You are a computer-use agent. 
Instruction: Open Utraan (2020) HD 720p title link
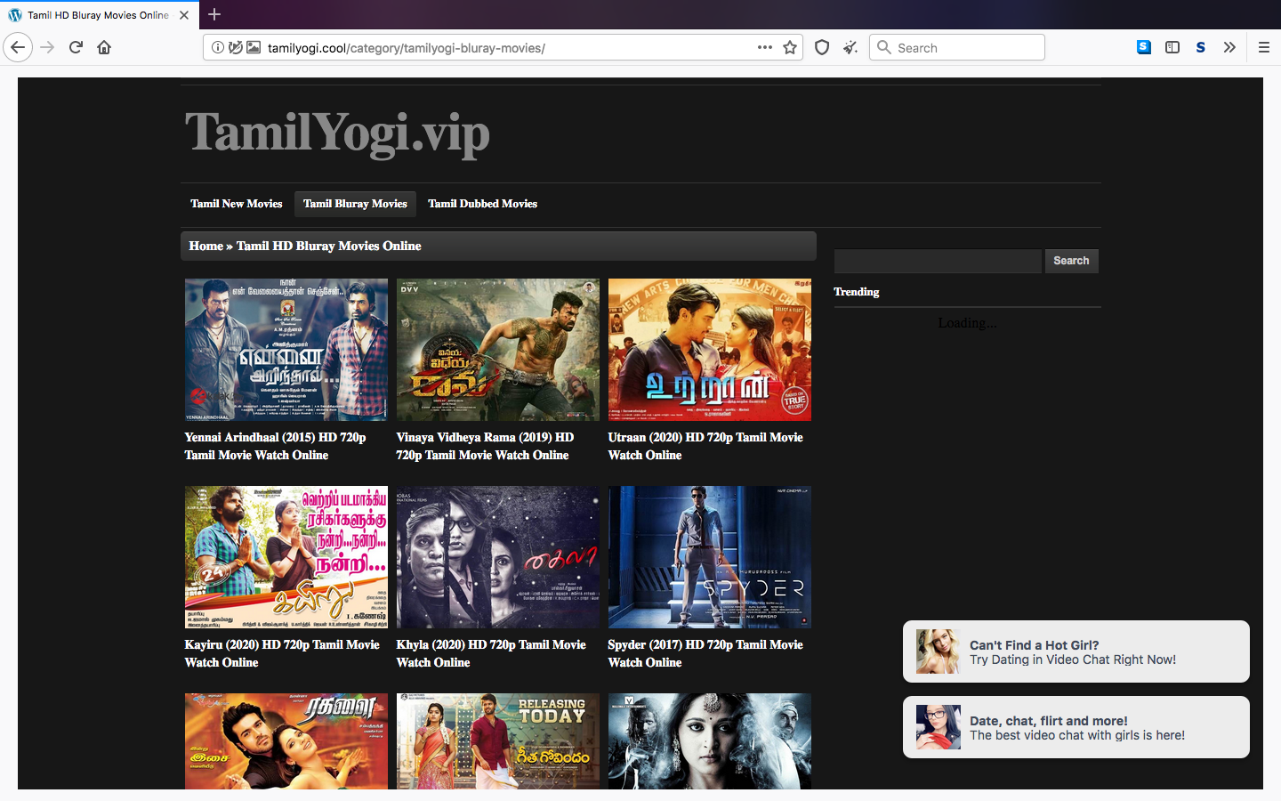705,446
